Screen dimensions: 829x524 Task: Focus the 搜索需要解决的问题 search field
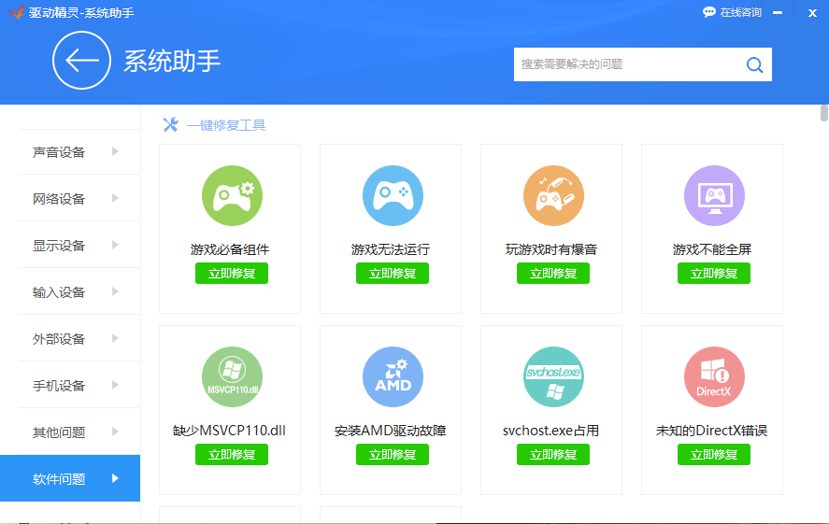(626, 64)
